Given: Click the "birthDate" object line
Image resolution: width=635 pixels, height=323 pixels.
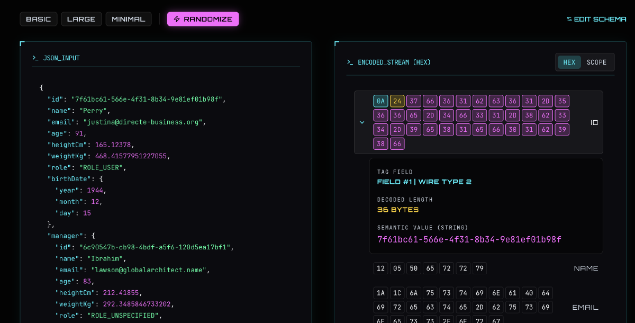Looking at the screenshot, I should [75, 179].
